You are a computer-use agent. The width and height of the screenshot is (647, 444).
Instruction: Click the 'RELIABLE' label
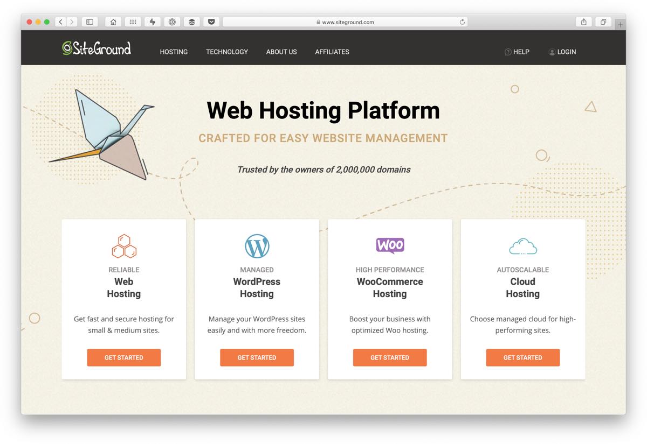[124, 270]
